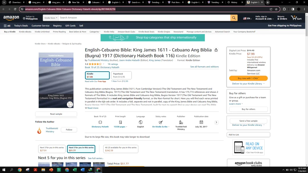Viewport: 308px width, 173px height.
Task: Click the English-Cebuano Bible cover image
Action: 56,80
